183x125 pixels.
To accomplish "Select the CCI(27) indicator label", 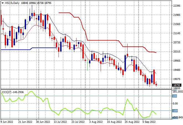I will point(7,92).
